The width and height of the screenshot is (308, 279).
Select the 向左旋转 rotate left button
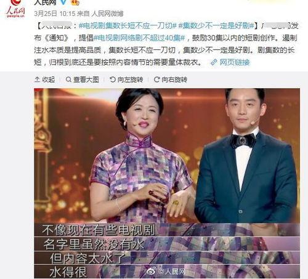point(130,79)
